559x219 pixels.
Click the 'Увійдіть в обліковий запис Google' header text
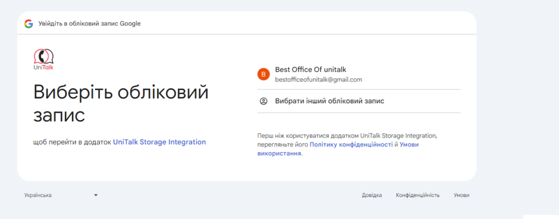coord(90,23)
